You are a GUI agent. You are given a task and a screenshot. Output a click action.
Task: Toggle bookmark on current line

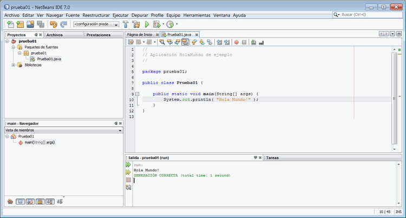[209, 42]
